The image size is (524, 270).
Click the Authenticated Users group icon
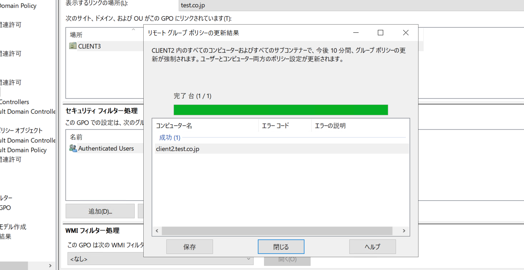(x=72, y=148)
